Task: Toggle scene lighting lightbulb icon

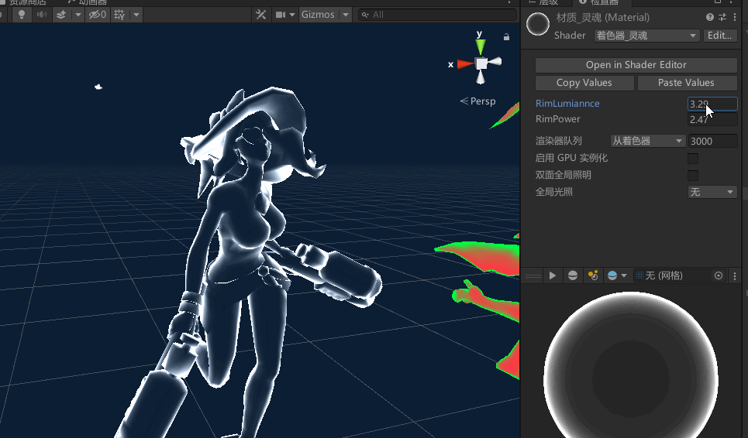Action: pyautogui.click(x=22, y=15)
